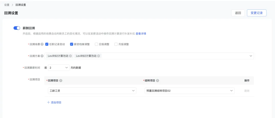
Task: Open the 回溯算薪时间 months dropdown
Action: (59, 68)
